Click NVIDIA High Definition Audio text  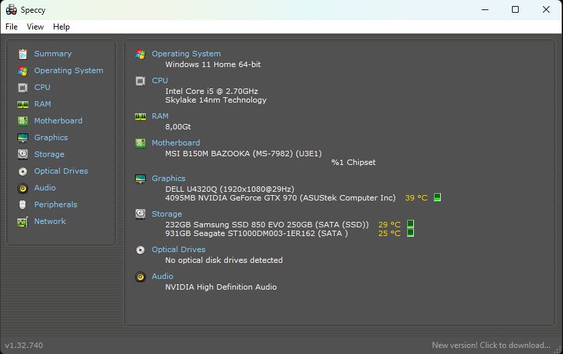pos(221,287)
